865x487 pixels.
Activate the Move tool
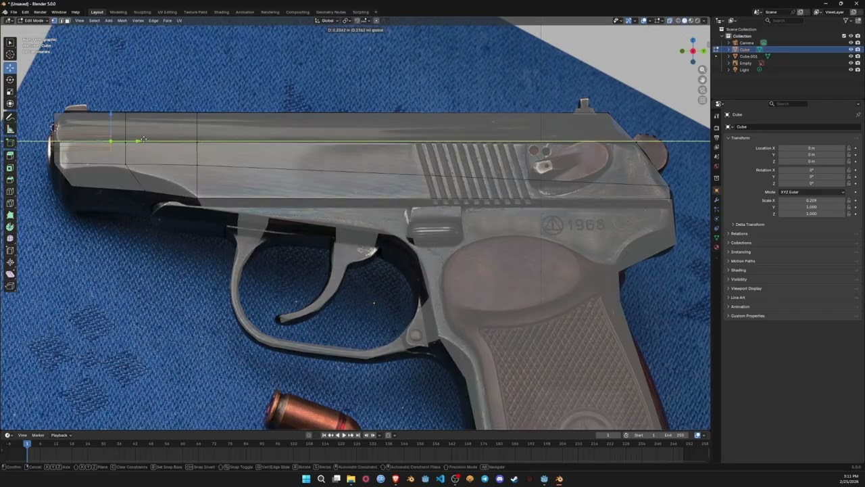10,68
